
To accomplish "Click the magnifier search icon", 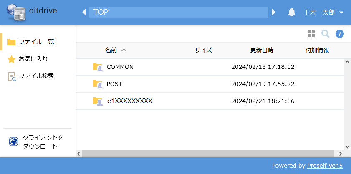I will point(326,34).
